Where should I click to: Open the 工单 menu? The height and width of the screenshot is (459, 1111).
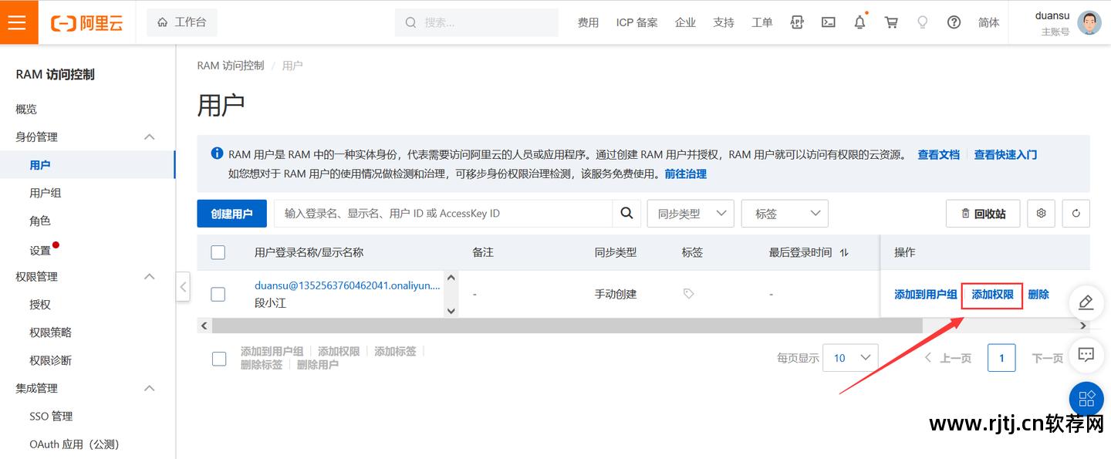pyautogui.click(x=762, y=22)
